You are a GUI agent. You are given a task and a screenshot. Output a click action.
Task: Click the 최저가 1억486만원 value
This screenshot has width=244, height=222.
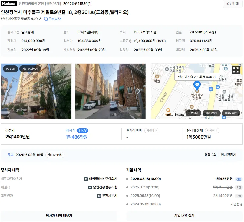tap(76, 137)
